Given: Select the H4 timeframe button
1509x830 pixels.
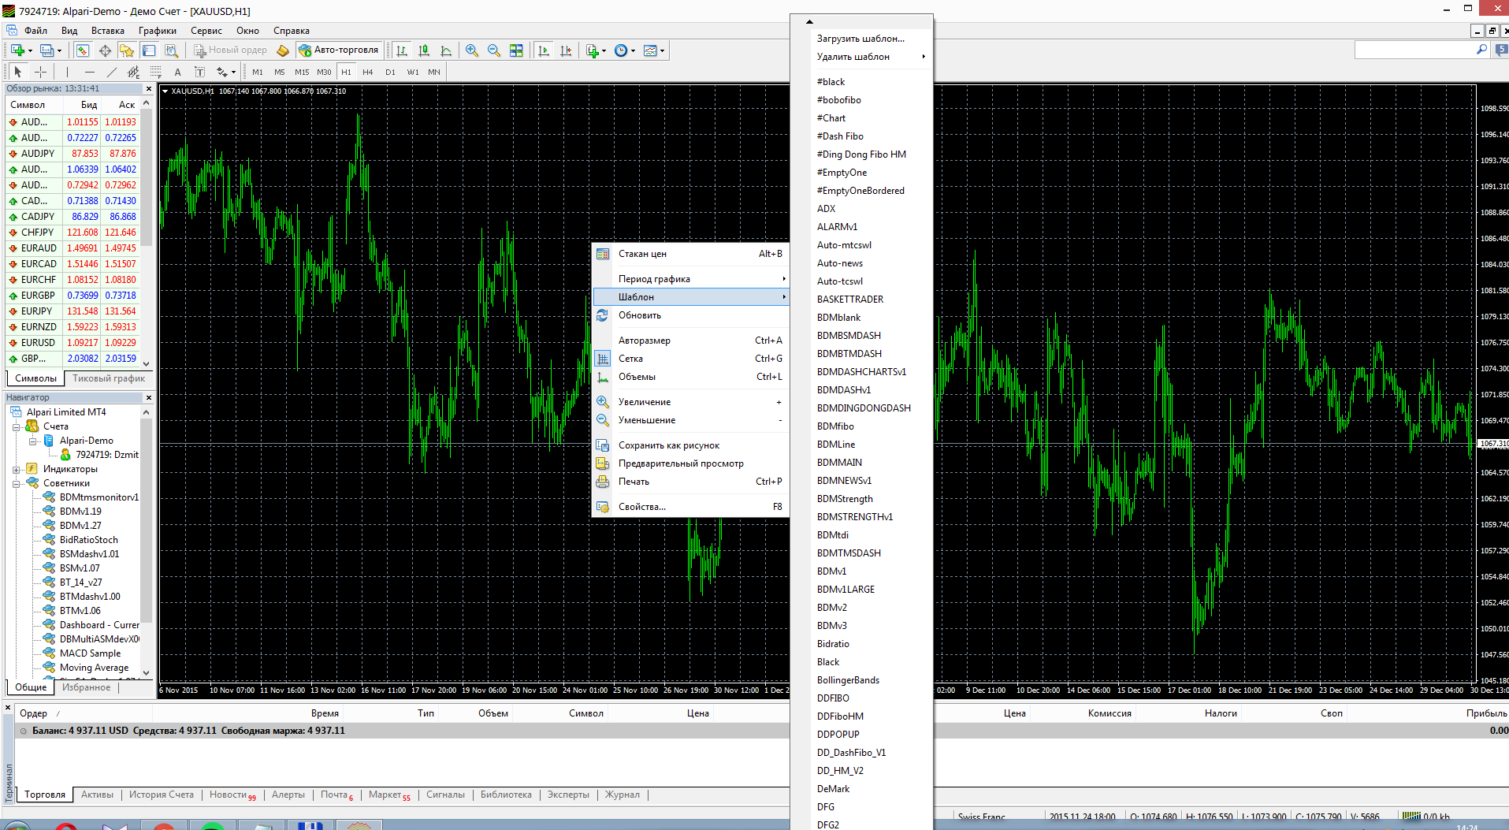Looking at the screenshot, I should pyautogui.click(x=368, y=72).
